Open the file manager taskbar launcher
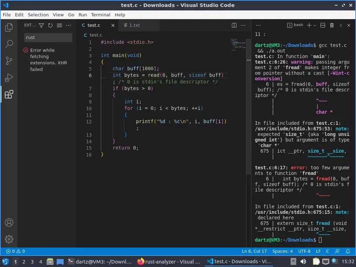 click(x=50, y=261)
